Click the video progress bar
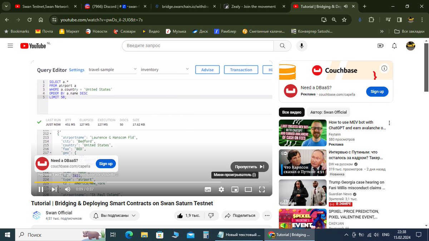The width and height of the screenshot is (429, 241). (x=152, y=182)
